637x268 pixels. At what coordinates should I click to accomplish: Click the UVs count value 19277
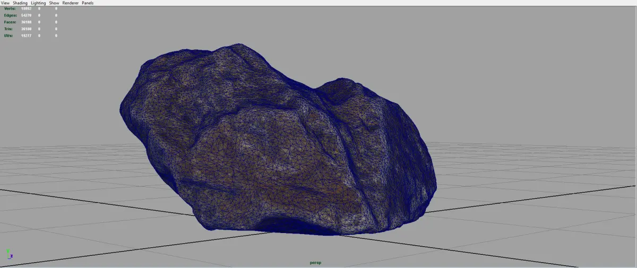coord(26,35)
